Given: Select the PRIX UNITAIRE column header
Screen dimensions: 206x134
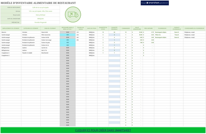Looking at the screenshot, I should (149, 28).
